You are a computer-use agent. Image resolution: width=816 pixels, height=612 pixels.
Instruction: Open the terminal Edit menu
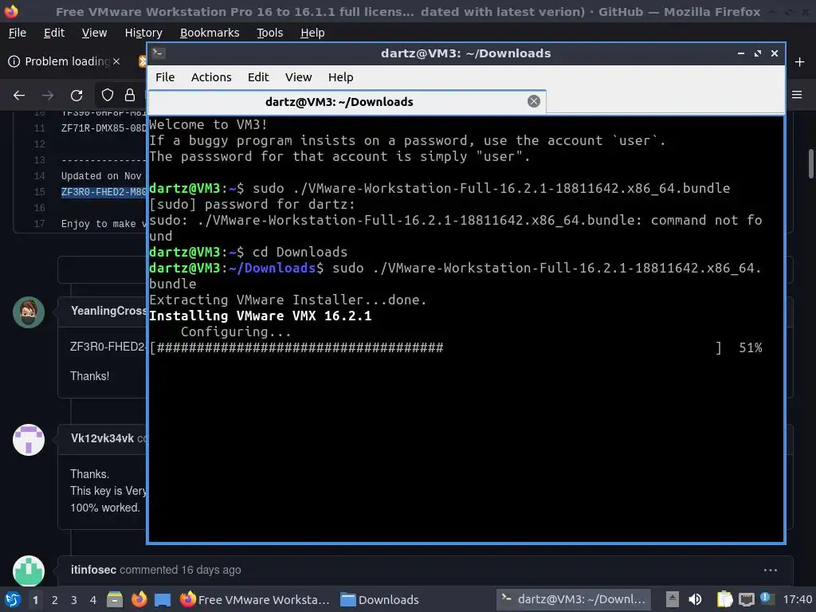click(258, 77)
